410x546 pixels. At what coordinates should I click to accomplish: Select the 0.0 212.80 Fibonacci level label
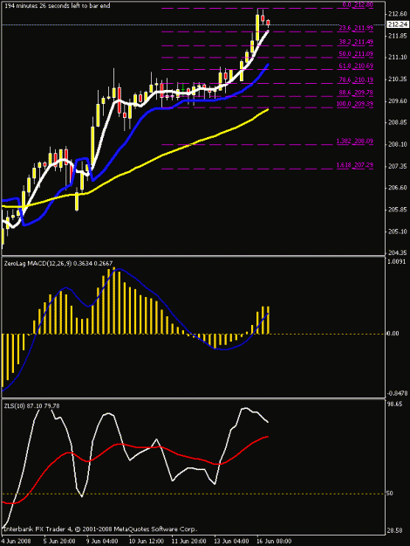358,4
